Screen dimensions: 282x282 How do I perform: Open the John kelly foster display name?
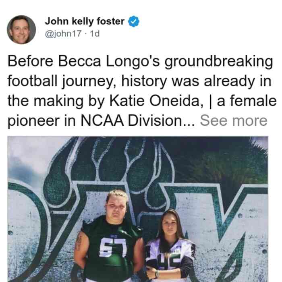coord(85,21)
